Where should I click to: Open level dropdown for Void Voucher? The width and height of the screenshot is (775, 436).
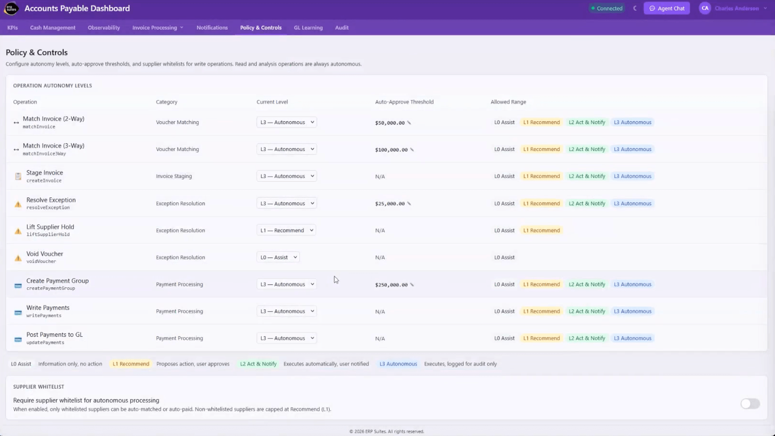(278, 257)
